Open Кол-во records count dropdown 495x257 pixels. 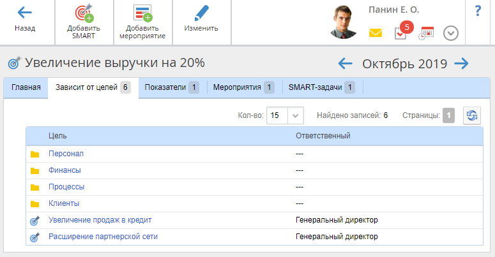point(285,115)
